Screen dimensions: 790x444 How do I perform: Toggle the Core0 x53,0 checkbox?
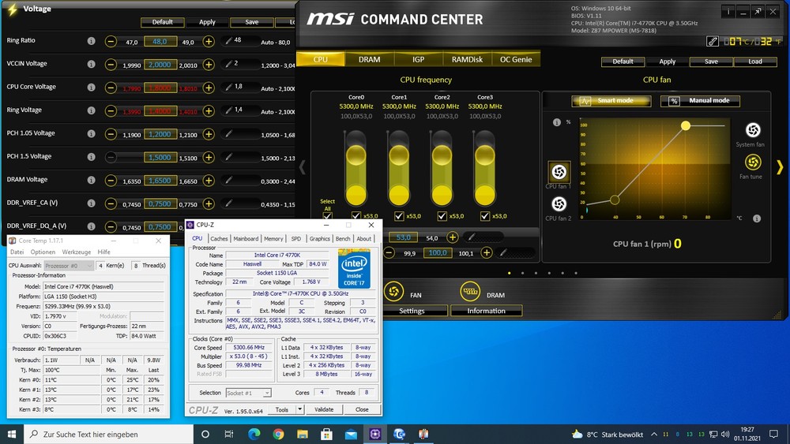point(356,216)
